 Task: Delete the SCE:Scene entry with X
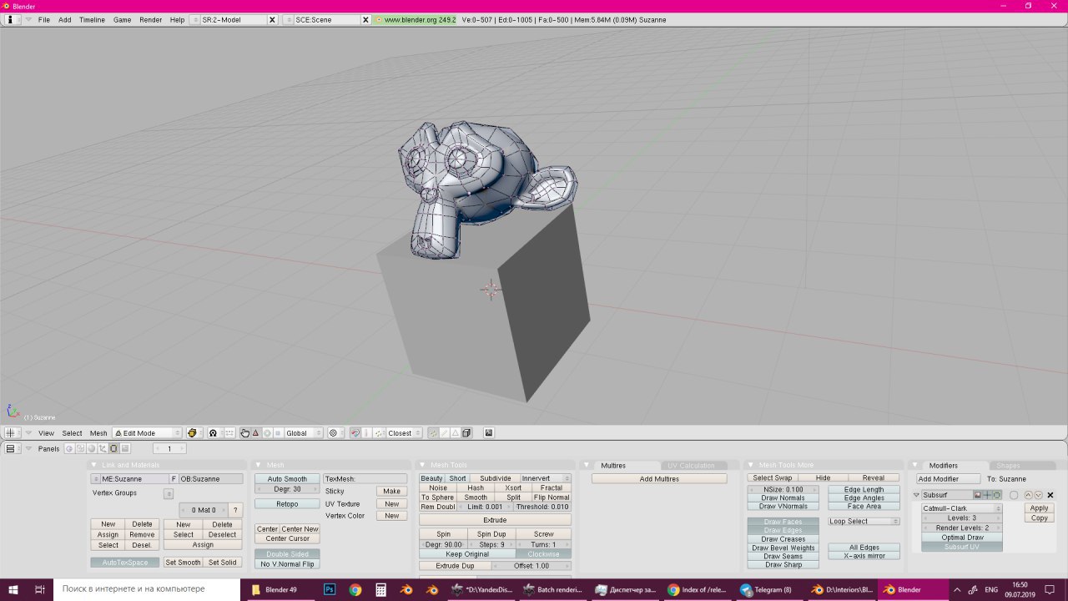click(365, 19)
